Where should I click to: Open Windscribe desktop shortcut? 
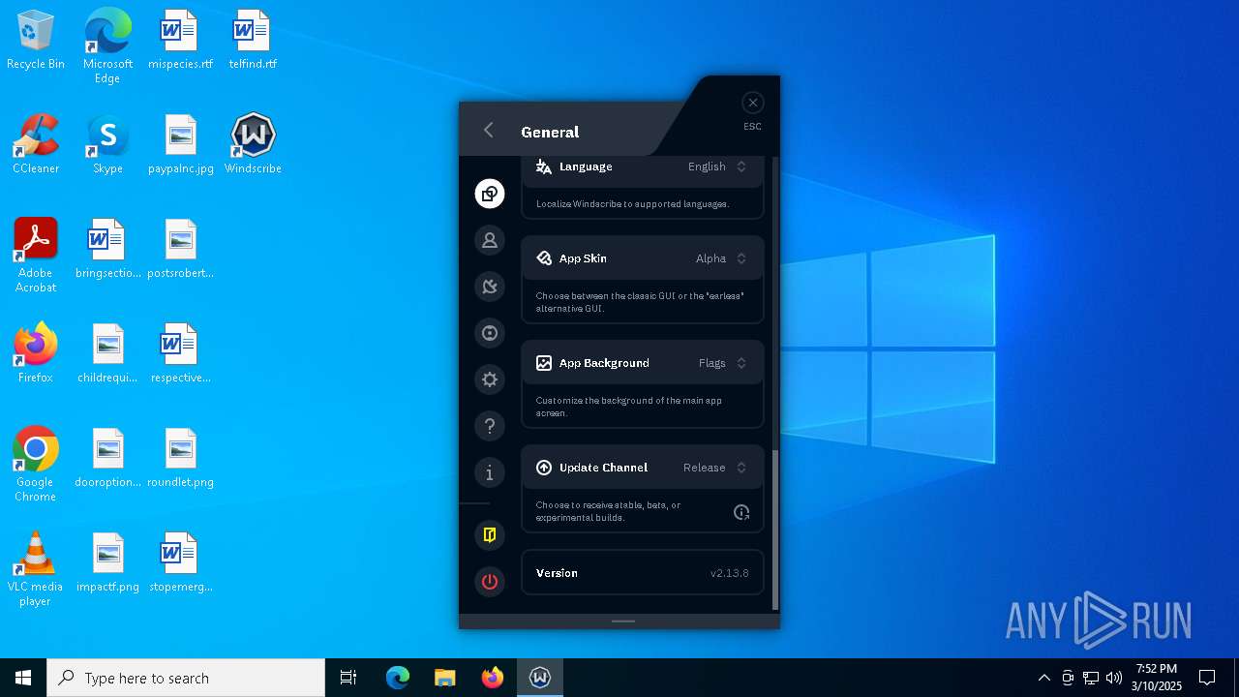253,145
